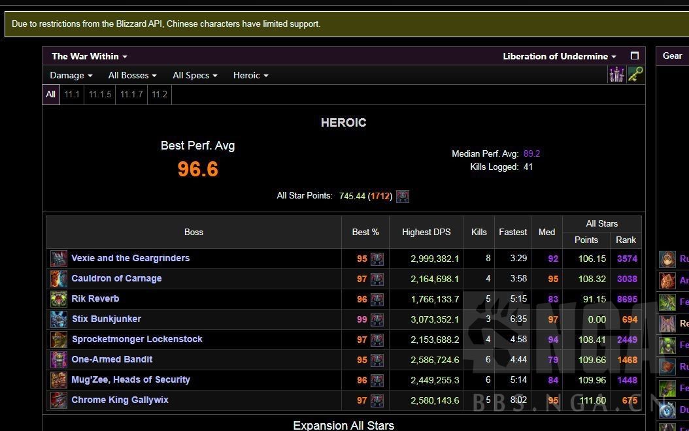Click the Cauldron of Carnage boss icon
Image resolution: width=689 pixels, height=431 pixels.
59,279
